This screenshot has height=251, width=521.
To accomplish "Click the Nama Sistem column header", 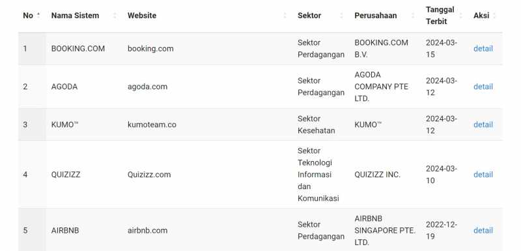I will click(x=75, y=15).
